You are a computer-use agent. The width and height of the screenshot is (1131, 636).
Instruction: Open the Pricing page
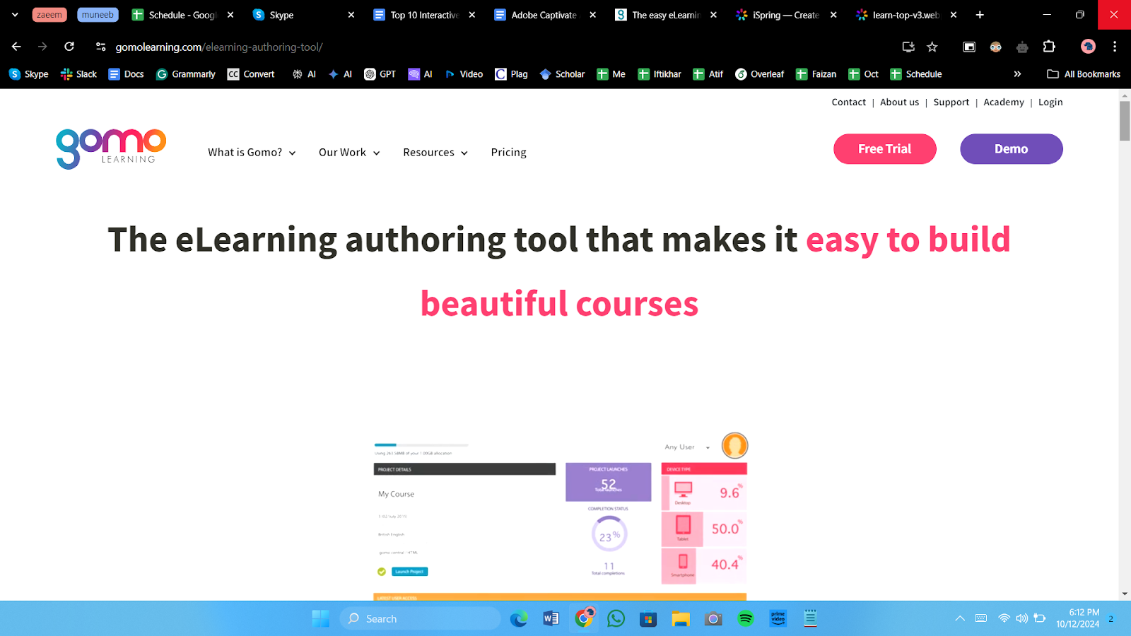[x=509, y=153]
